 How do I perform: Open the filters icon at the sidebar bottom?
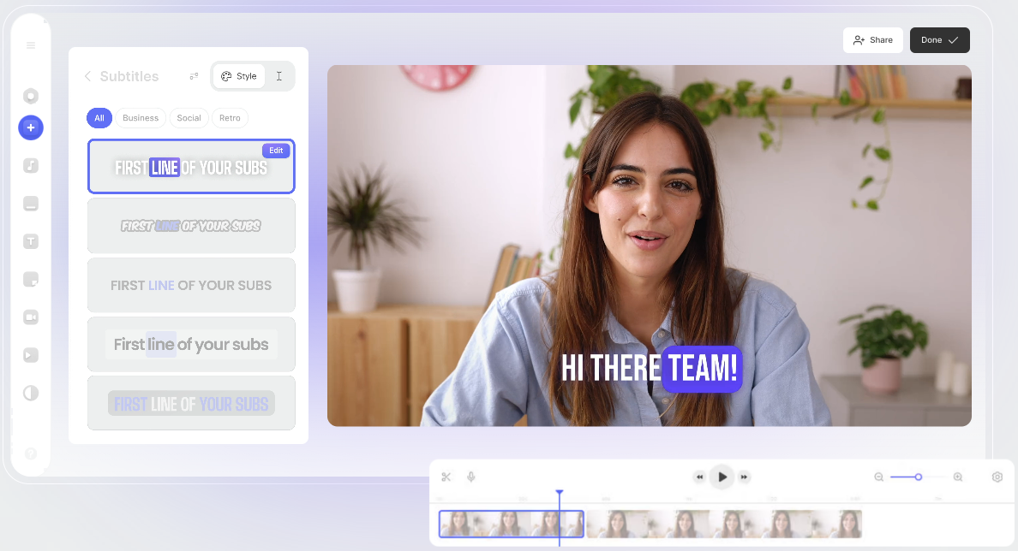pyautogui.click(x=31, y=393)
